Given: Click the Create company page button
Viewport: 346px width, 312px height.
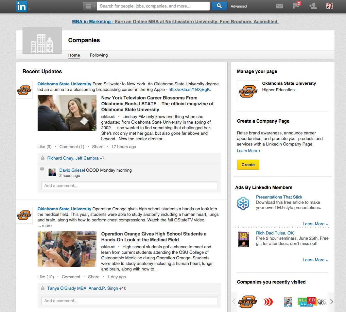Looking at the screenshot, I should 248,165.
